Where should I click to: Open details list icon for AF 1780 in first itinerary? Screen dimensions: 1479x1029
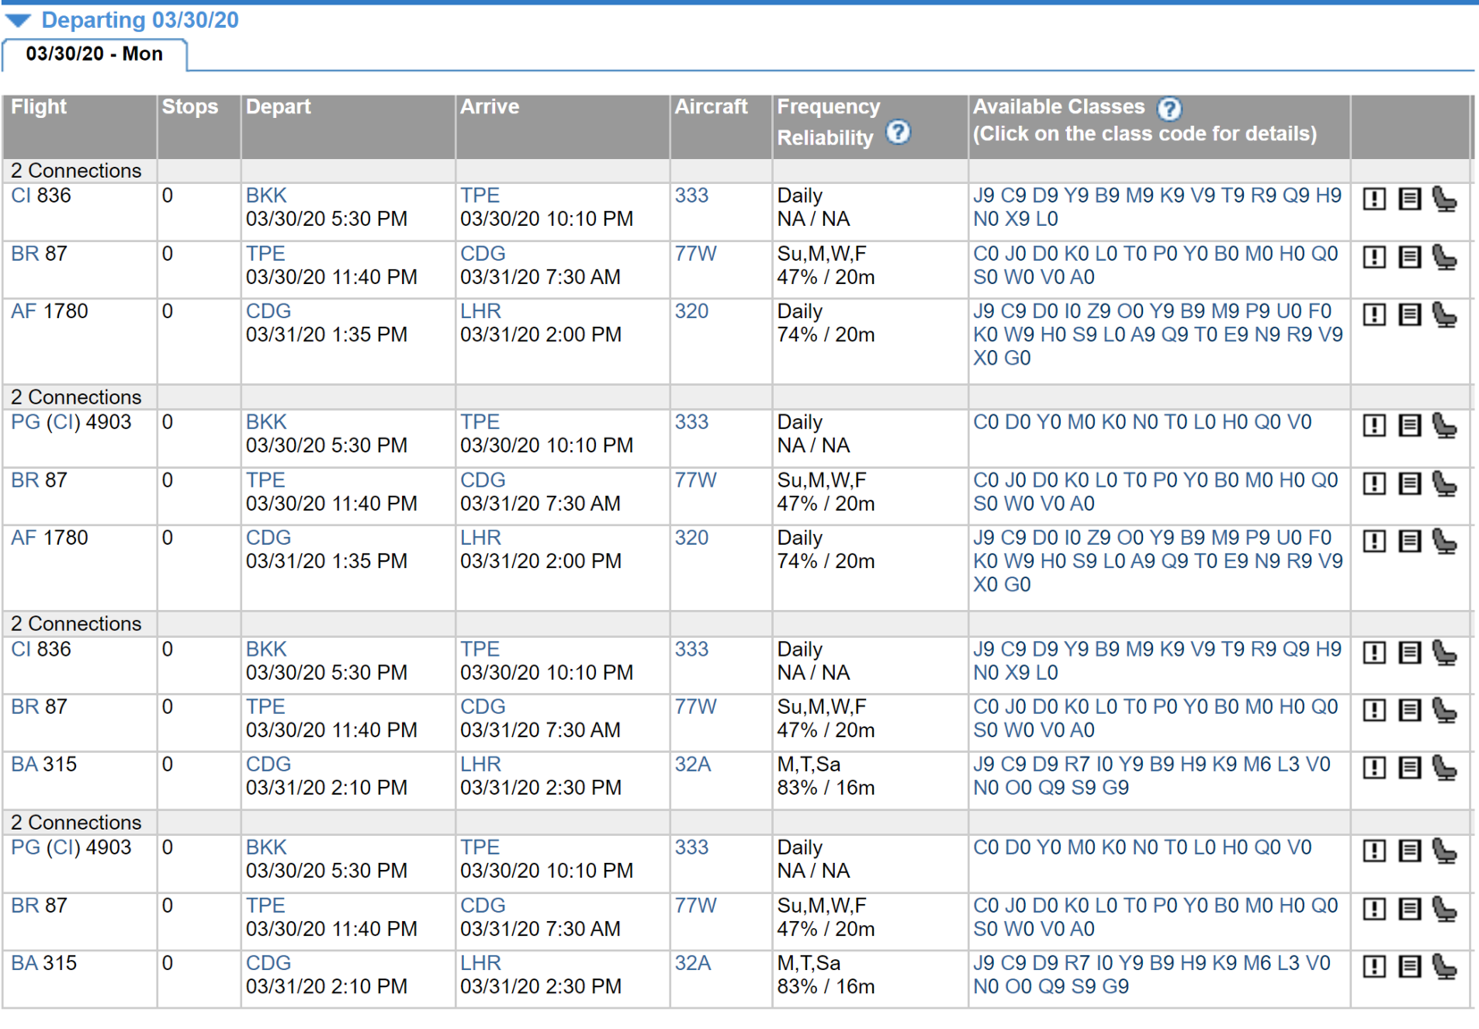[x=1410, y=314]
